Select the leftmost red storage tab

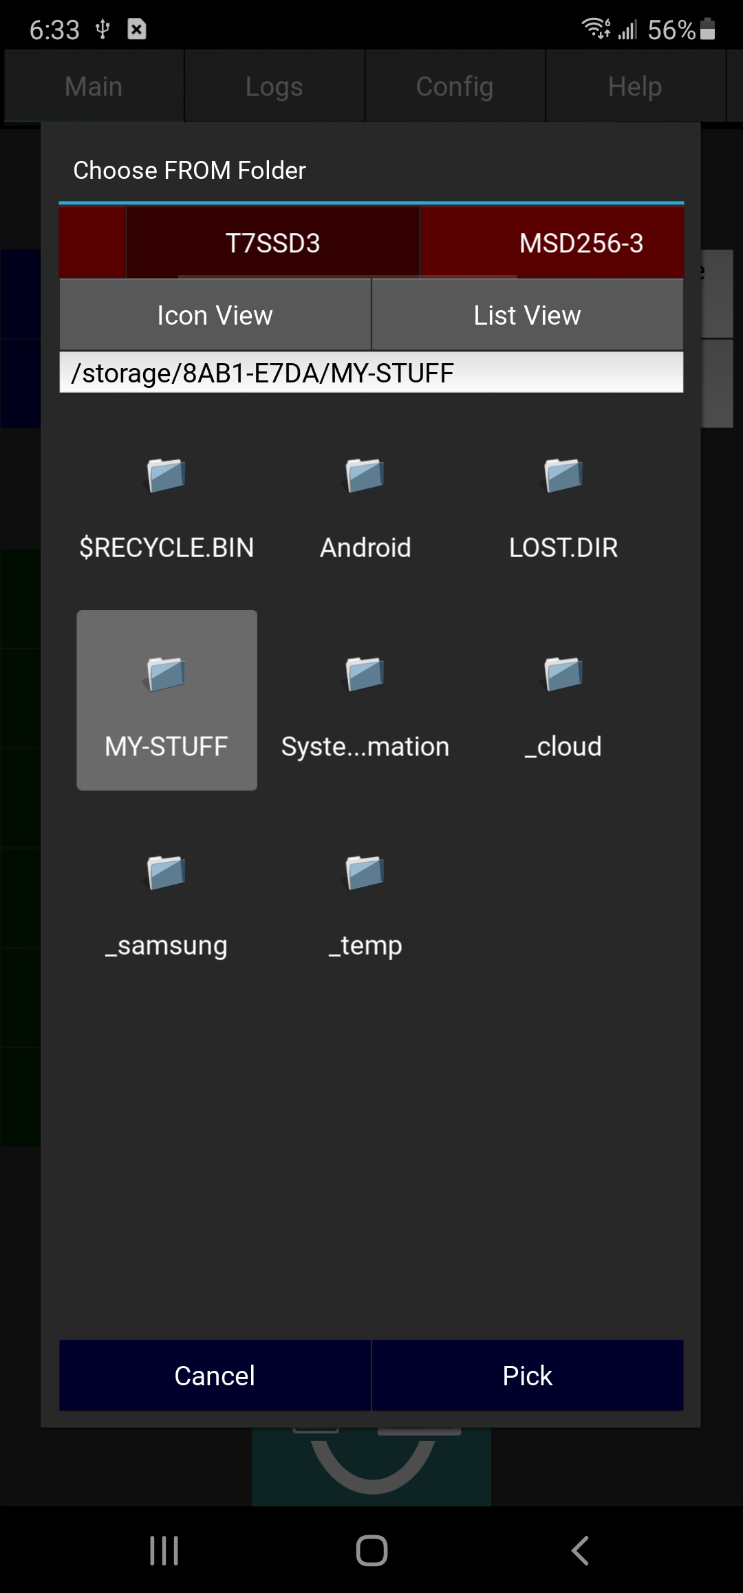pos(92,243)
